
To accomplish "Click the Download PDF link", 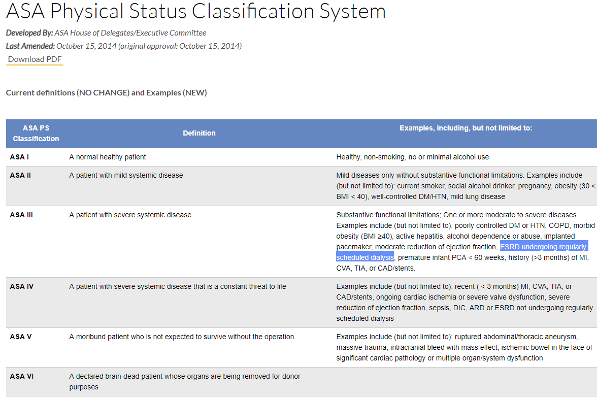I will 34,59.
